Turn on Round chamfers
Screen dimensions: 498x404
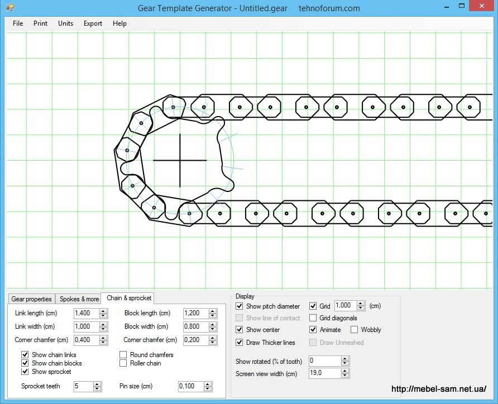123,355
